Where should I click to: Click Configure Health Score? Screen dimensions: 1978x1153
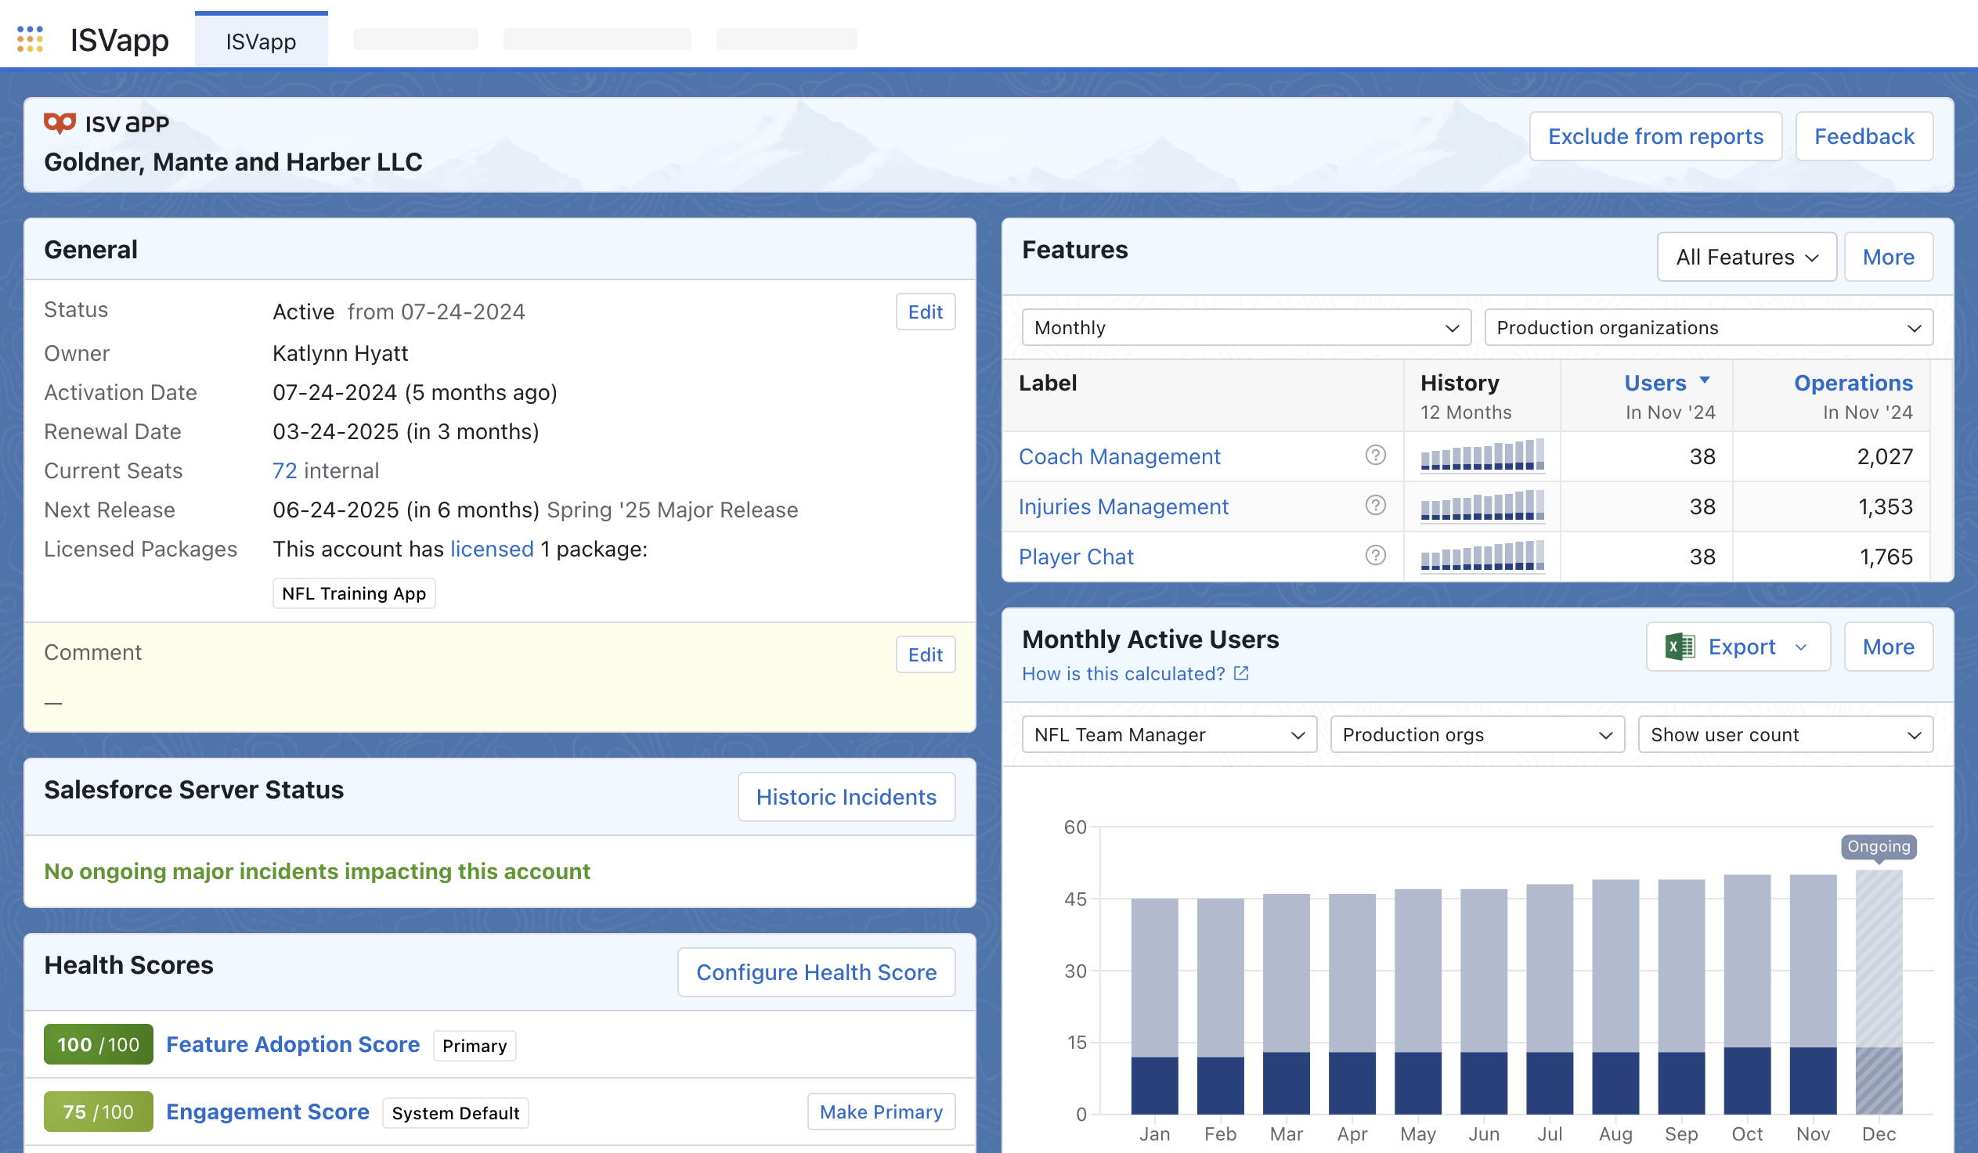(x=816, y=973)
